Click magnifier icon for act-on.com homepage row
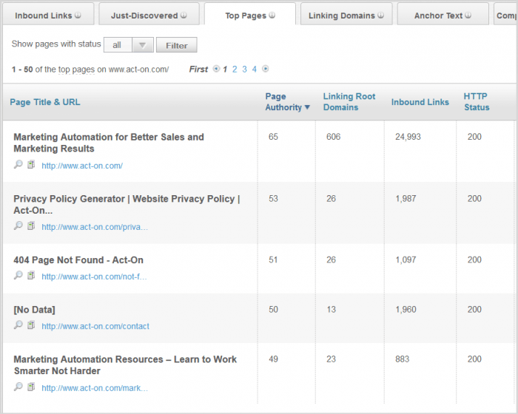Viewport: 518px width, 414px height. pyautogui.click(x=18, y=164)
